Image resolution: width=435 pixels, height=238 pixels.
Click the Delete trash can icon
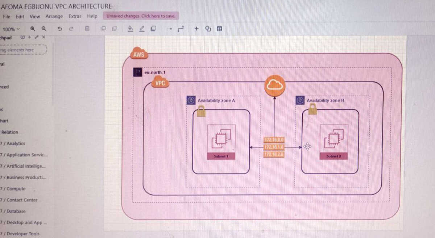(87, 29)
